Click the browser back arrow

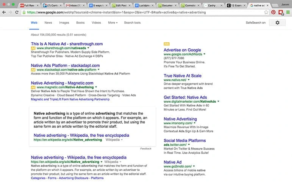(x=4, y=12)
